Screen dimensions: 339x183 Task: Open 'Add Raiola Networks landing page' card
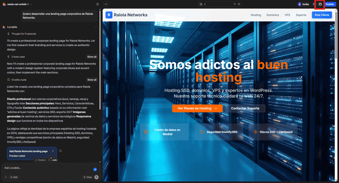pyautogui.click(x=32, y=153)
